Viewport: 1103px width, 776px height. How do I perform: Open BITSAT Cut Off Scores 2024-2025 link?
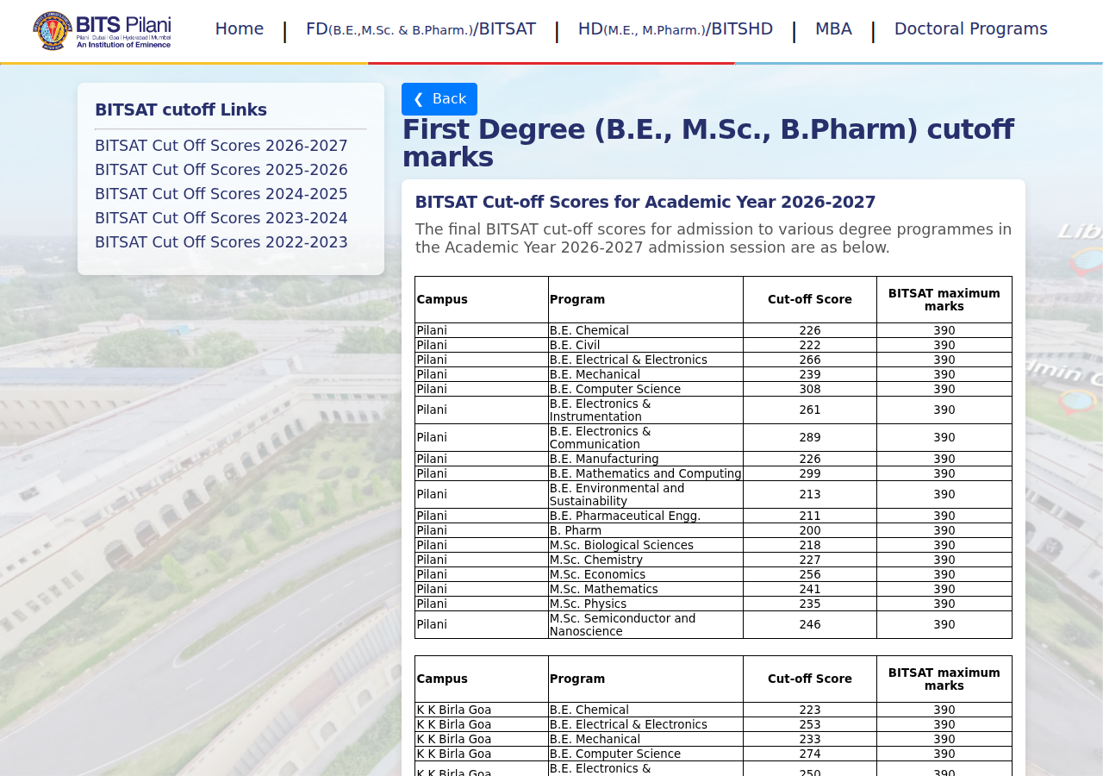click(221, 194)
